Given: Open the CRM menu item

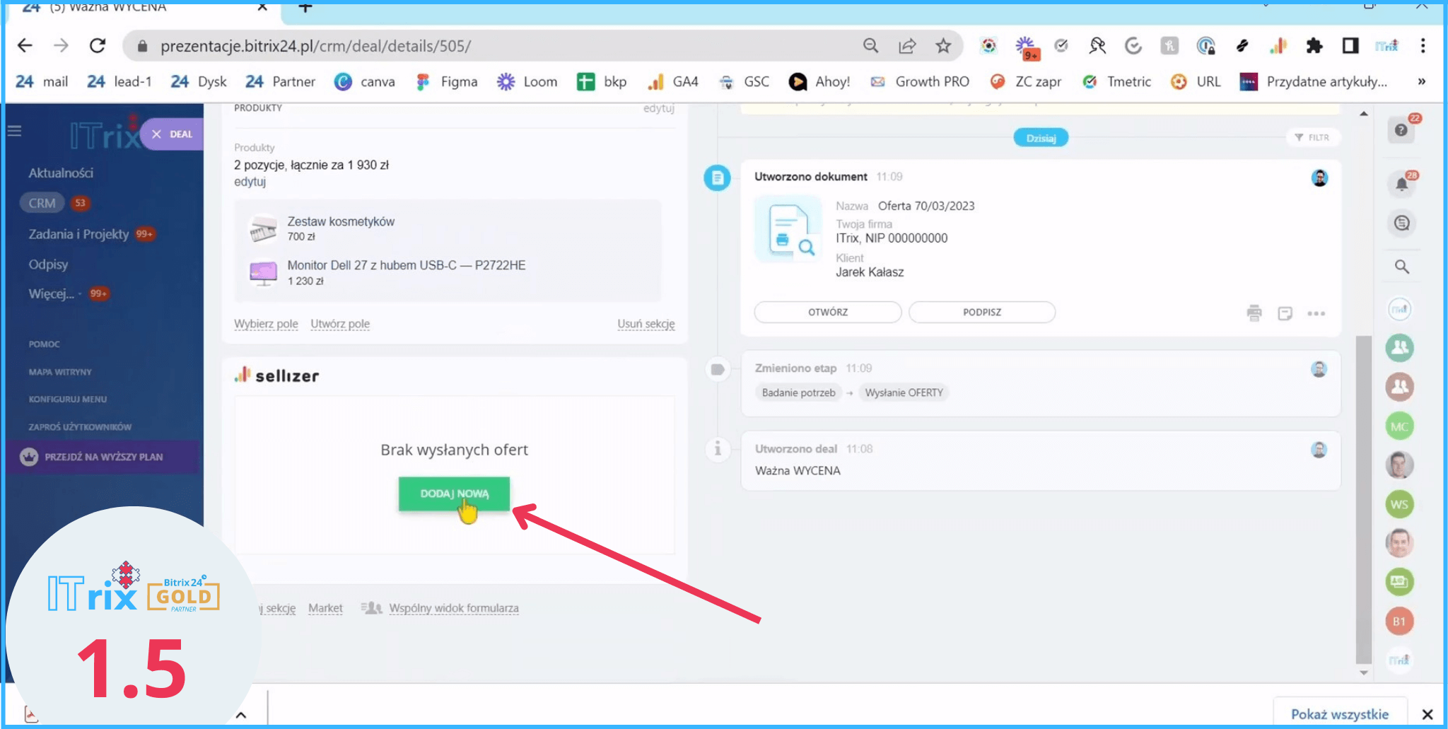Looking at the screenshot, I should [x=42, y=203].
